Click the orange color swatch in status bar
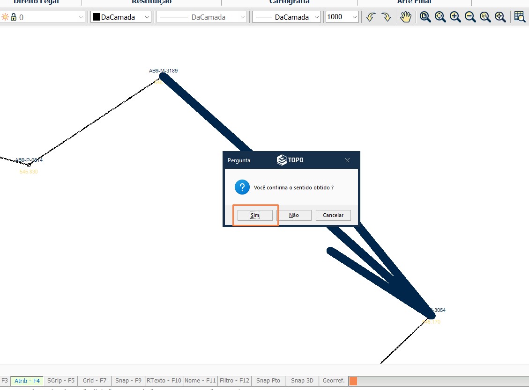Image resolution: width=529 pixels, height=390 pixels. click(x=353, y=381)
